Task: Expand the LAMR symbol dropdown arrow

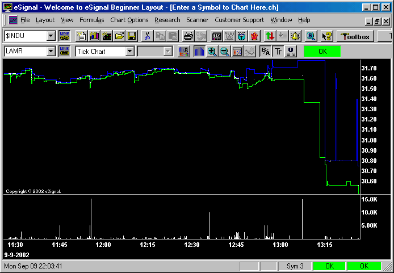Action: [51, 51]
